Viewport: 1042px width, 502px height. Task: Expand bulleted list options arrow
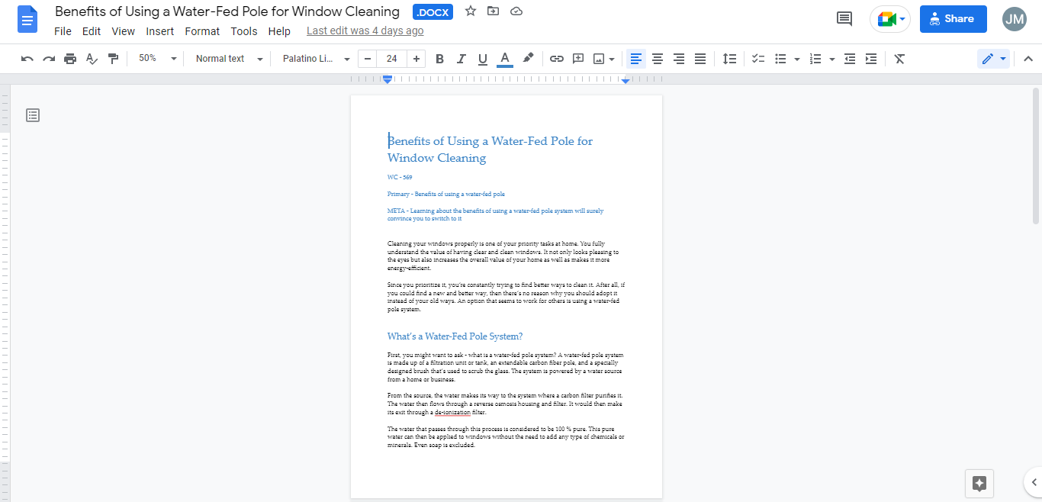797,59
